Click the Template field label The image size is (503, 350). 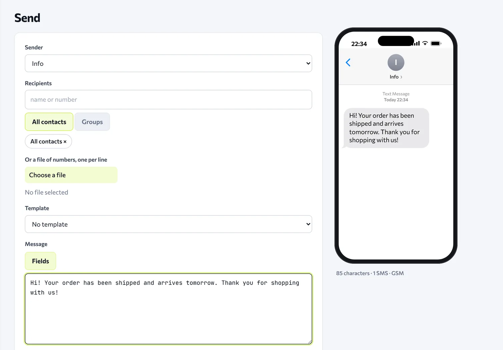[37, 208]
